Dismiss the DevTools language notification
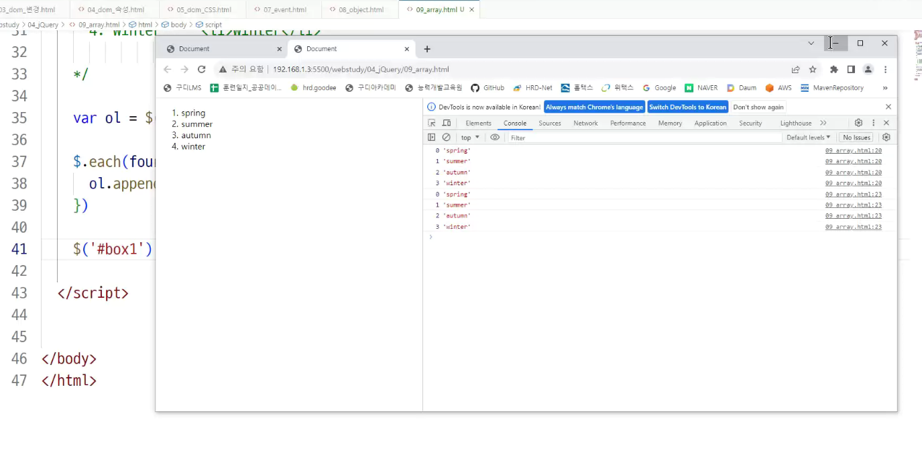This screenshot has width=922, height=465. tap(888, 107)
